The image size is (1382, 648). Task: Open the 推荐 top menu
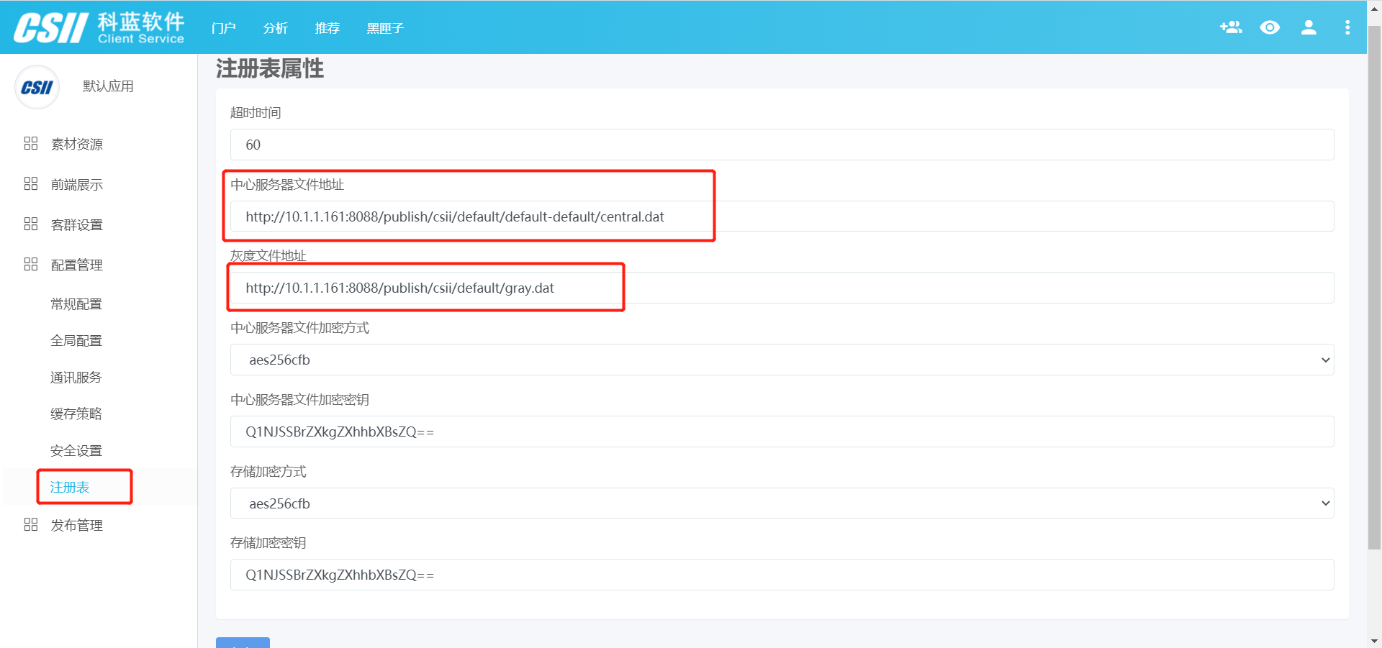coord(328,28)
